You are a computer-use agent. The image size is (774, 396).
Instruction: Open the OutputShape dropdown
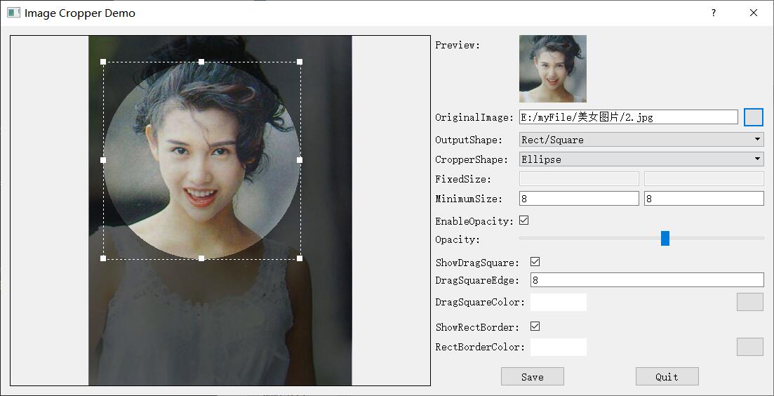[x=641, y=140]
